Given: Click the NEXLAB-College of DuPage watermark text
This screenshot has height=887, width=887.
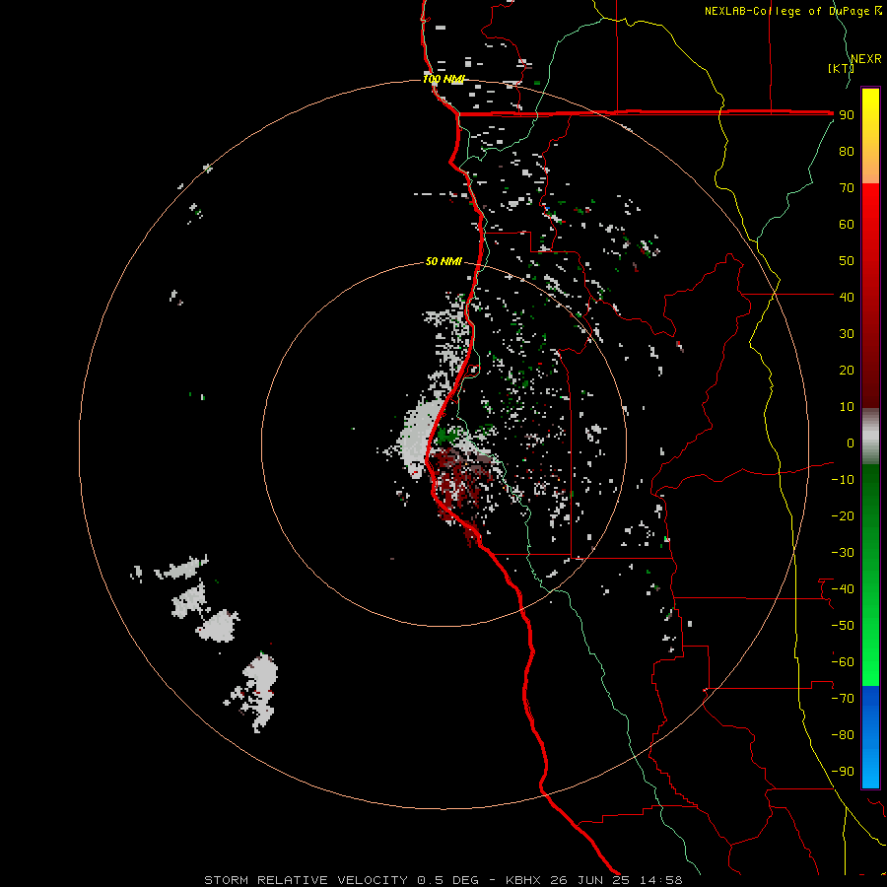Looking at the screenshot, I should click(792, 11).
